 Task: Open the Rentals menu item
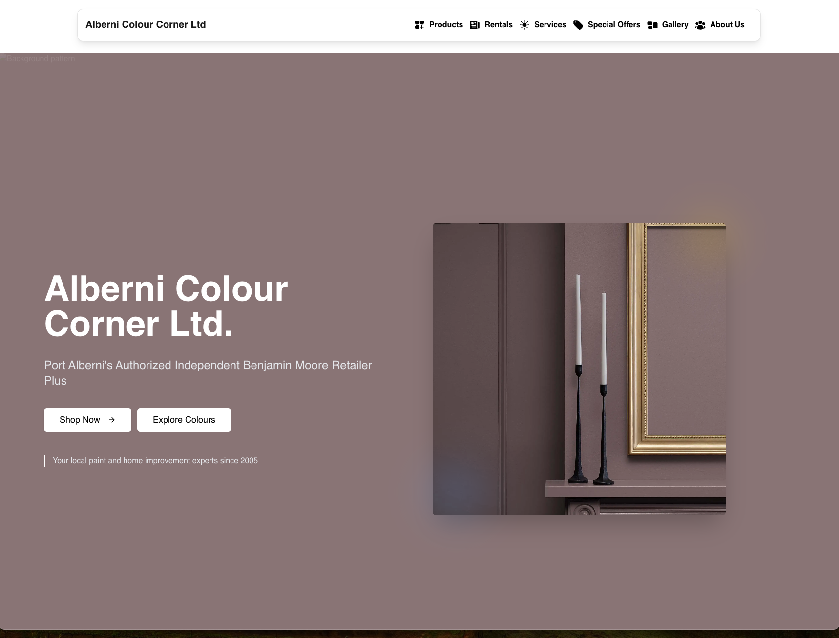click(x=491, y=25)
